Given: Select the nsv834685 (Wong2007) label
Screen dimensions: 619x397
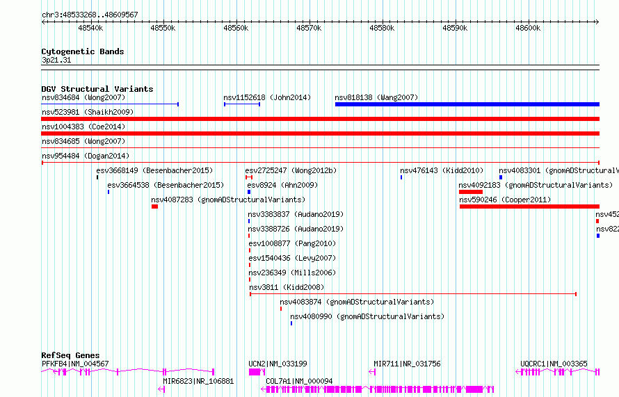Looking at the screenshot, I should click(83, 141).
